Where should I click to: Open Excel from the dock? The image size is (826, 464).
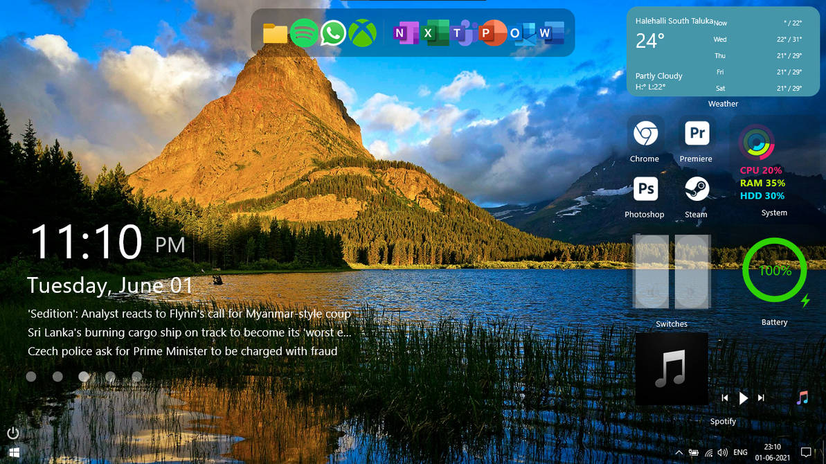click(435, 33)
